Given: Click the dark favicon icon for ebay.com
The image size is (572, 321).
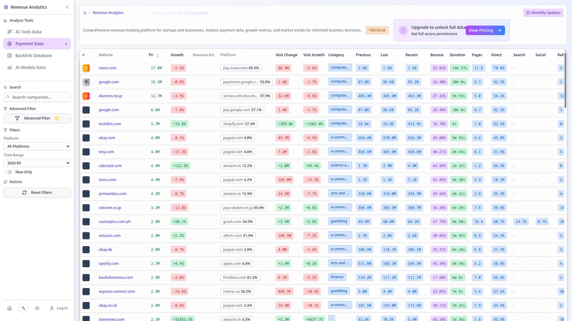Looking at the screenshot, I should click(86, 138).
